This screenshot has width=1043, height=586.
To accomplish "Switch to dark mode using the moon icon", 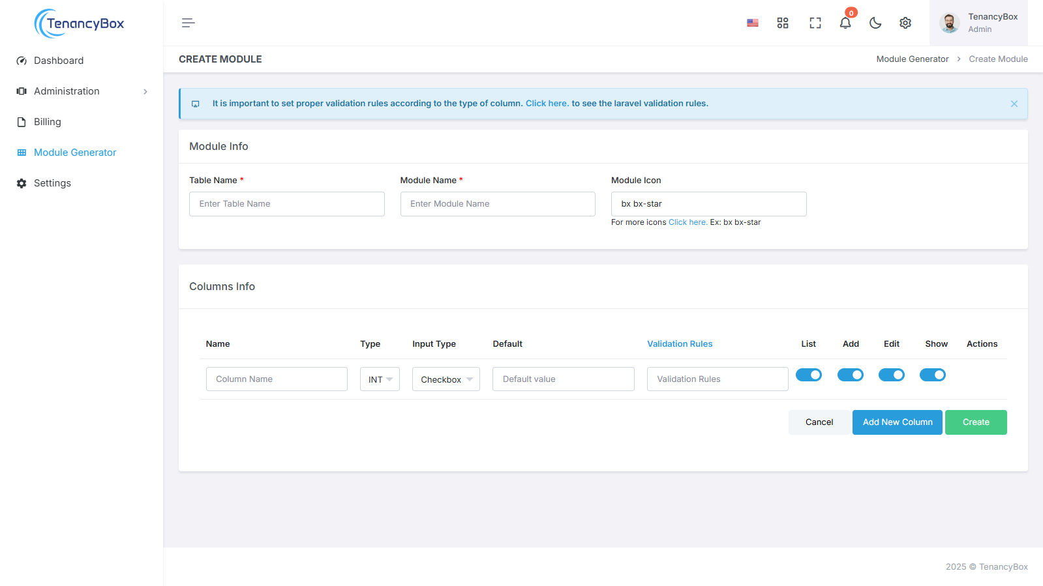I will (x=875, y=23).
